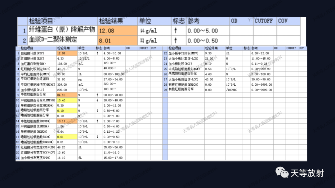Select the 血小板平均体积(MPV) row label

pyautogui.click(x=183, y=53)
